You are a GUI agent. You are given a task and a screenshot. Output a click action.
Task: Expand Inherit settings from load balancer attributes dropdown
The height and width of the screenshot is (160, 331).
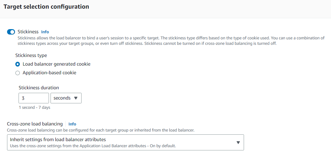pos(125,142)
